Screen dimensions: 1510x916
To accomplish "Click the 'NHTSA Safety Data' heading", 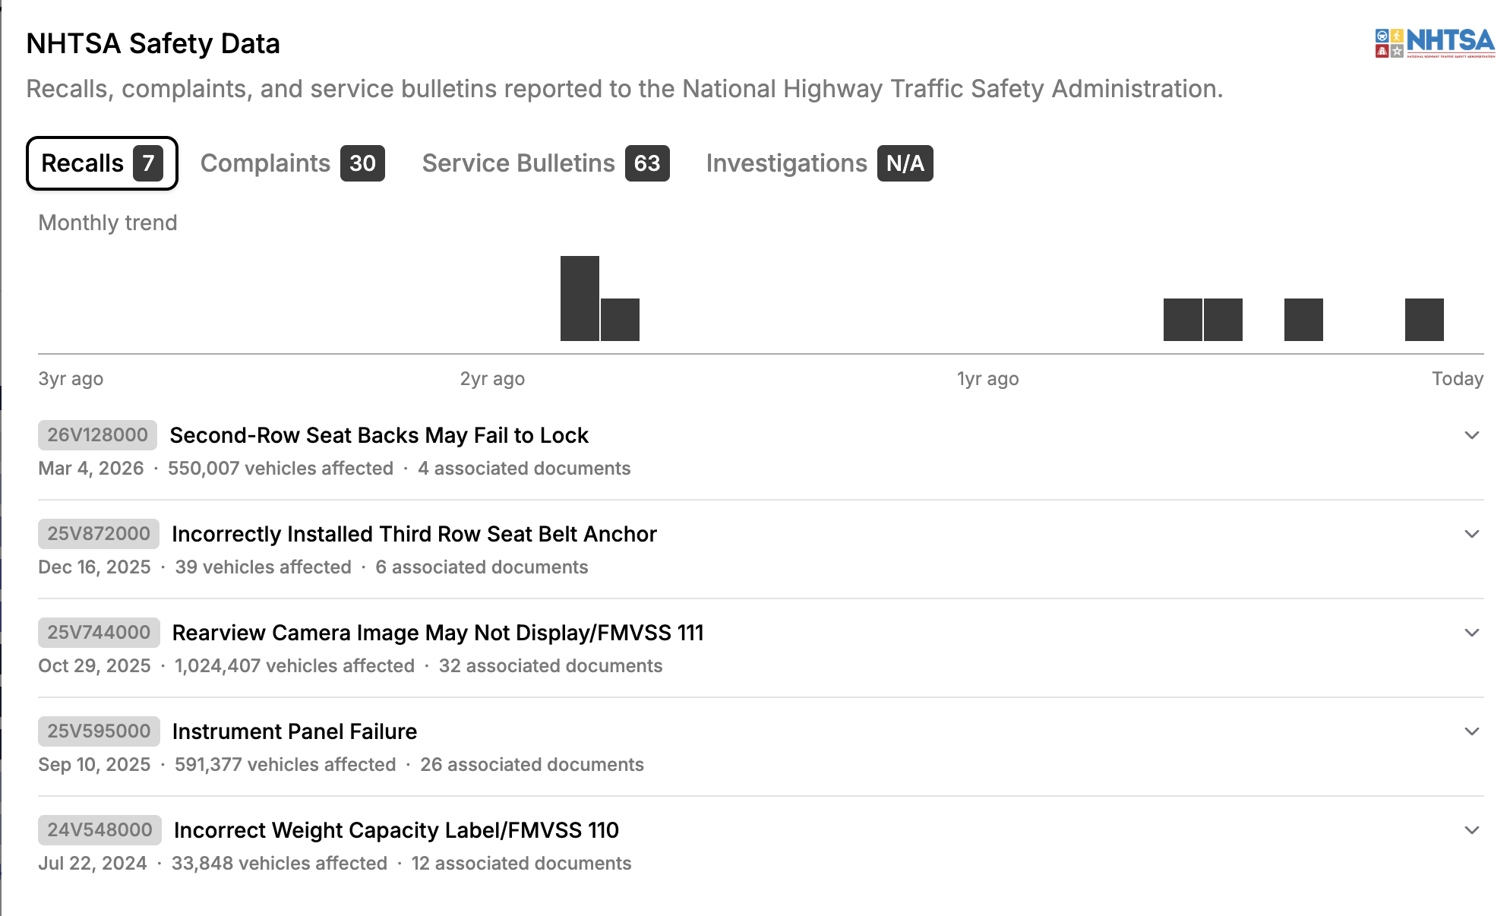I will [153, 43].
